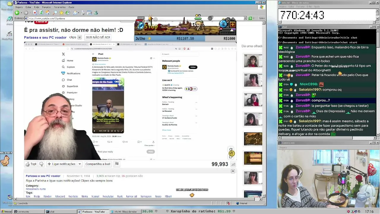Stop page loading in Internet Explorer
380x214 pixels.
click(35, 13)
